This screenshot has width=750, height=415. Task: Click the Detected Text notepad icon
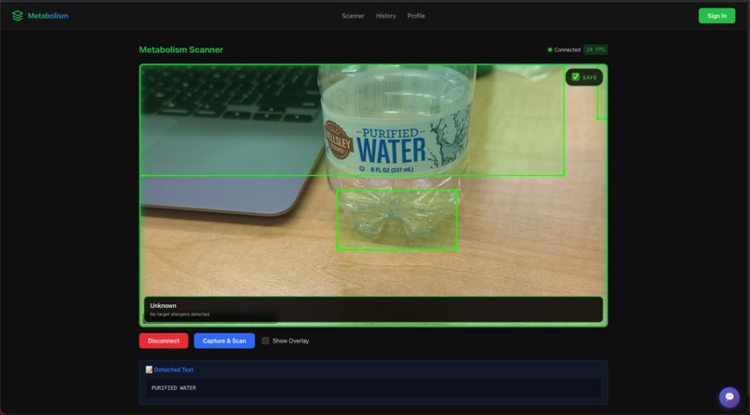coord(149,369)
